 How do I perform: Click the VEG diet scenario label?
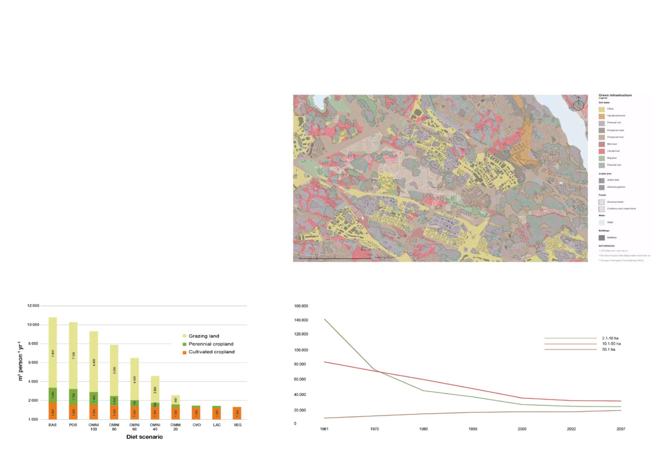237,425
